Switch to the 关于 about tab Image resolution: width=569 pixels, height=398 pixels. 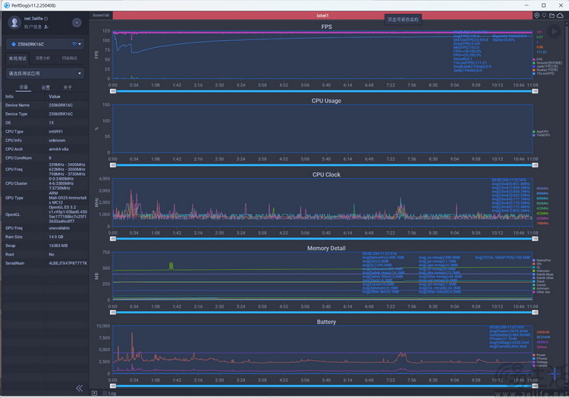coord(68,87)
